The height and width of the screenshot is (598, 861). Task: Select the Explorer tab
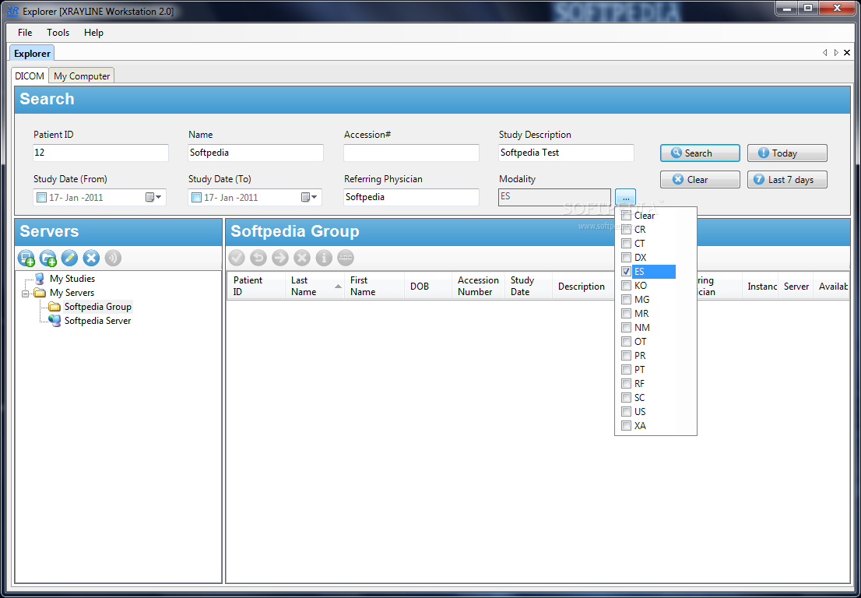point(32,53)
